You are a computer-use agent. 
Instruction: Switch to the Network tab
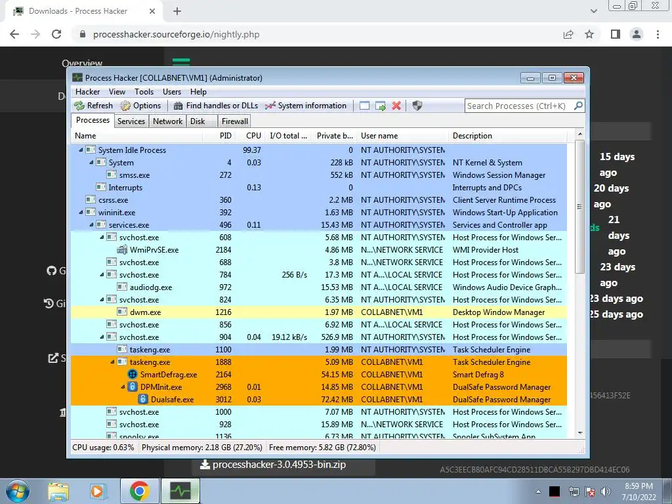(167, 121)
